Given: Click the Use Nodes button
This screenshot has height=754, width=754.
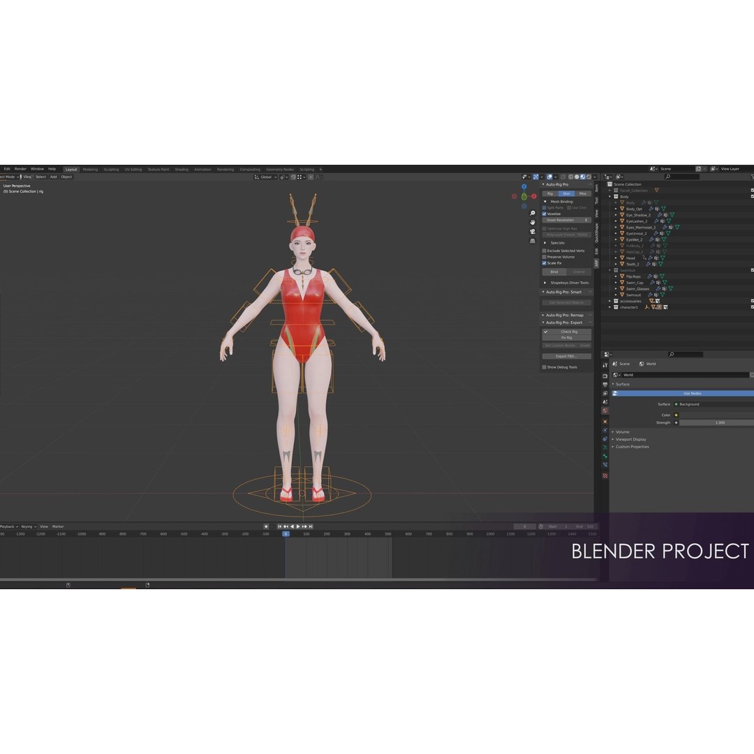Looking at the screenshot, I should pyautogui.click(x=683, y=393).
